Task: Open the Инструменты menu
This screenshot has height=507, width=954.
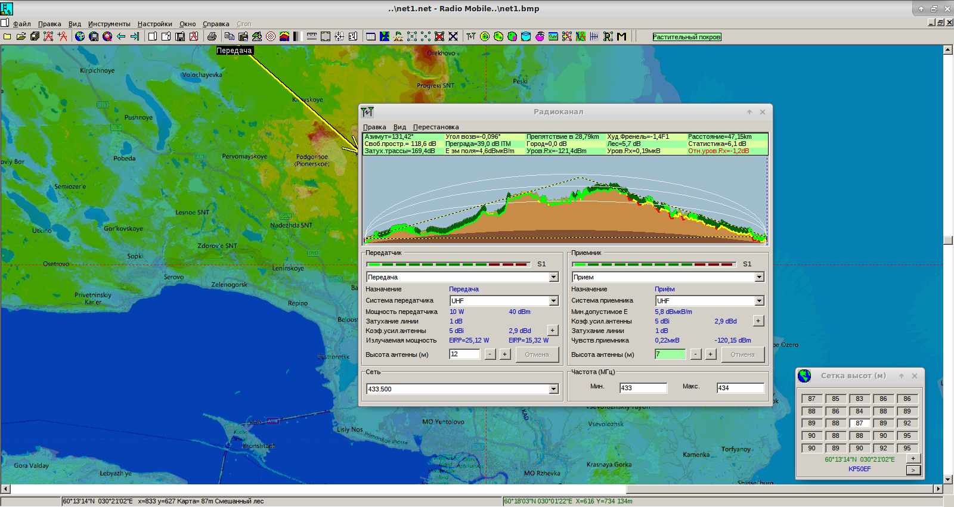Action: tap(109, 24)
